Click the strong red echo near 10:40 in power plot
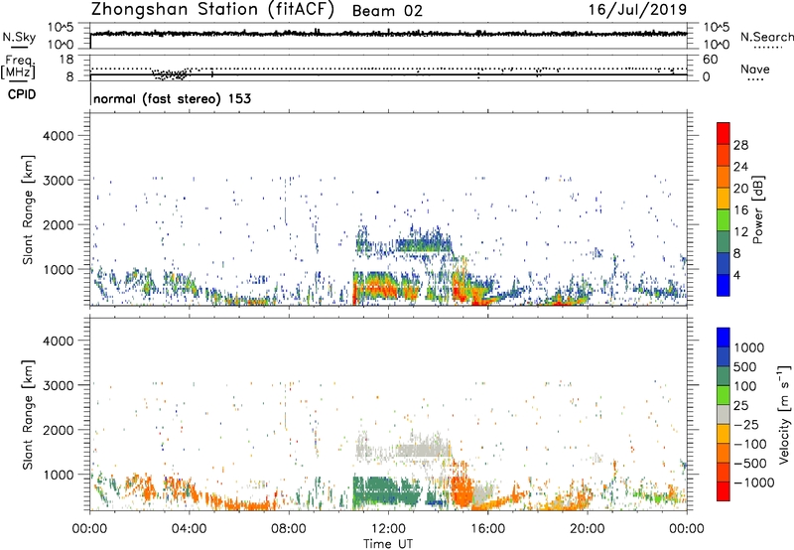794x550 pixels. click(x=354, y=290)
